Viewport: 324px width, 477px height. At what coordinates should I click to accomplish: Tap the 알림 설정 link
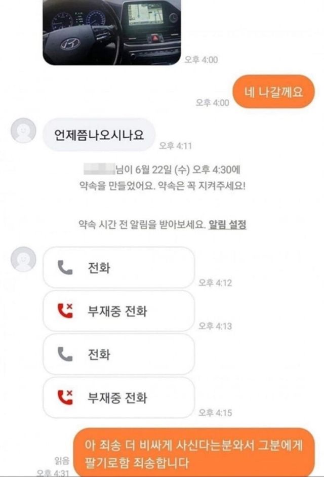[x=227, y=225]
